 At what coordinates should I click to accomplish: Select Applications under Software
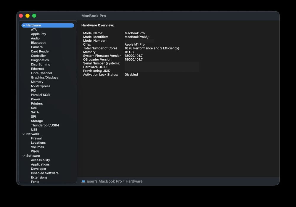point(40,164)
